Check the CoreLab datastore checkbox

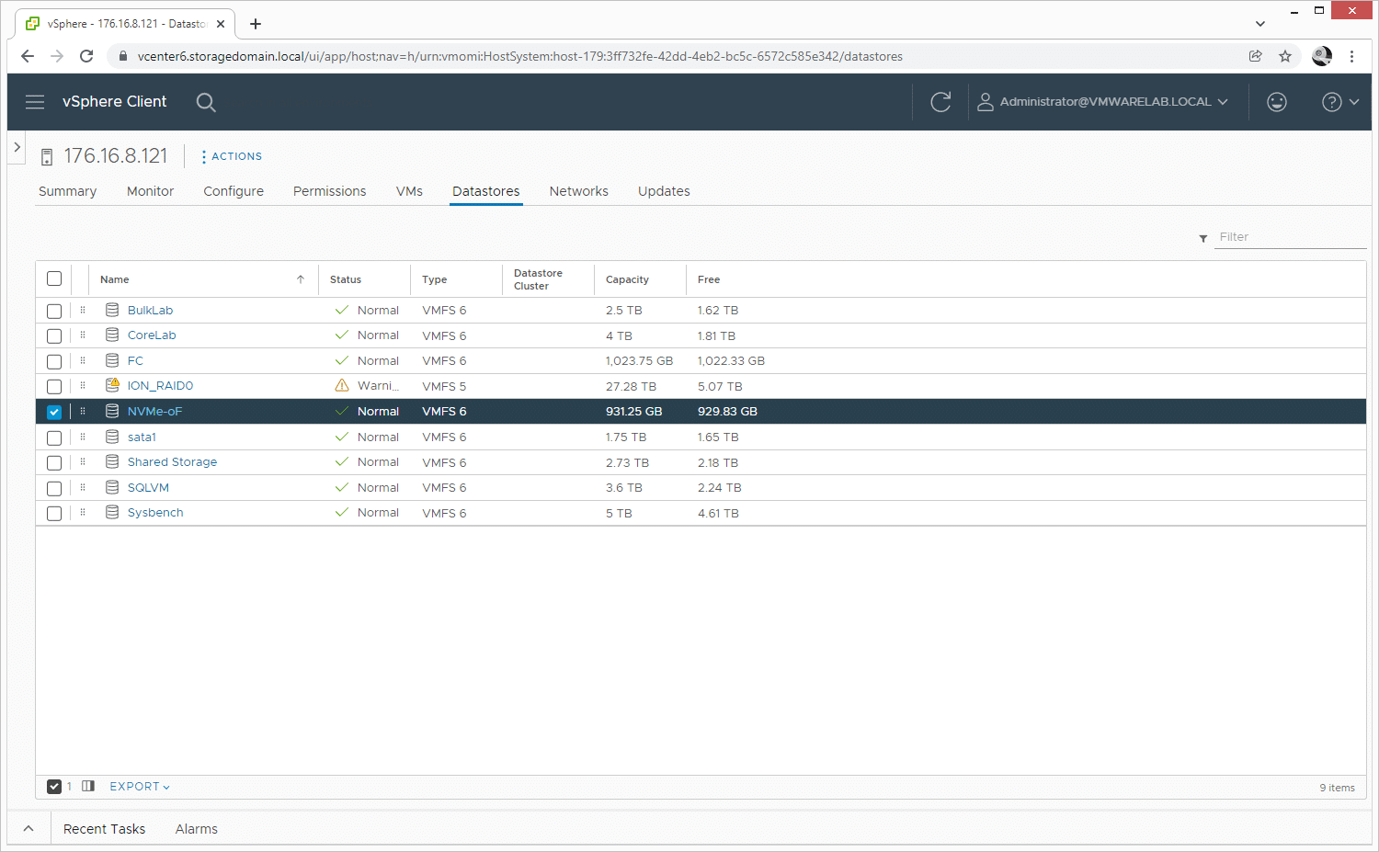tap(54, 336)
